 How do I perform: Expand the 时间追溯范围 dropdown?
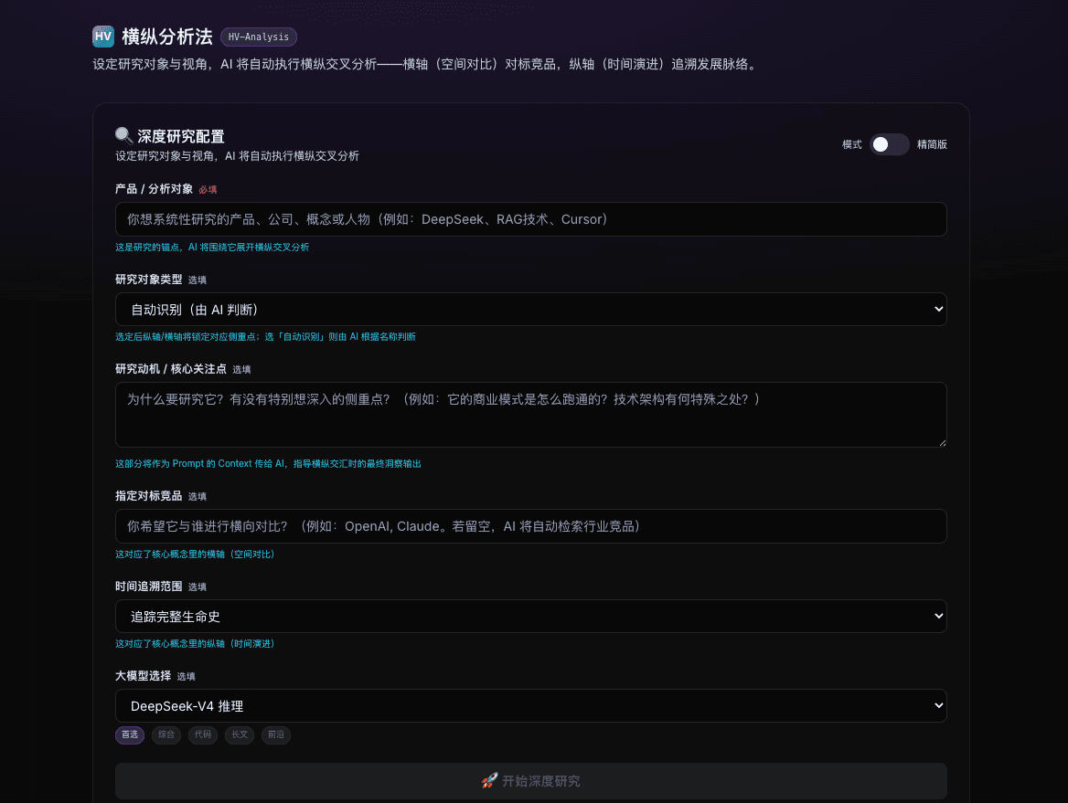pyautogui.click(x=530, y=616)
